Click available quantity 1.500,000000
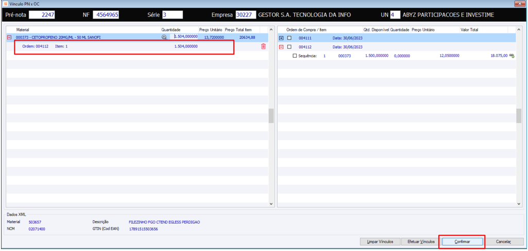This screenshot has height=251, width=528. point(377,56)
